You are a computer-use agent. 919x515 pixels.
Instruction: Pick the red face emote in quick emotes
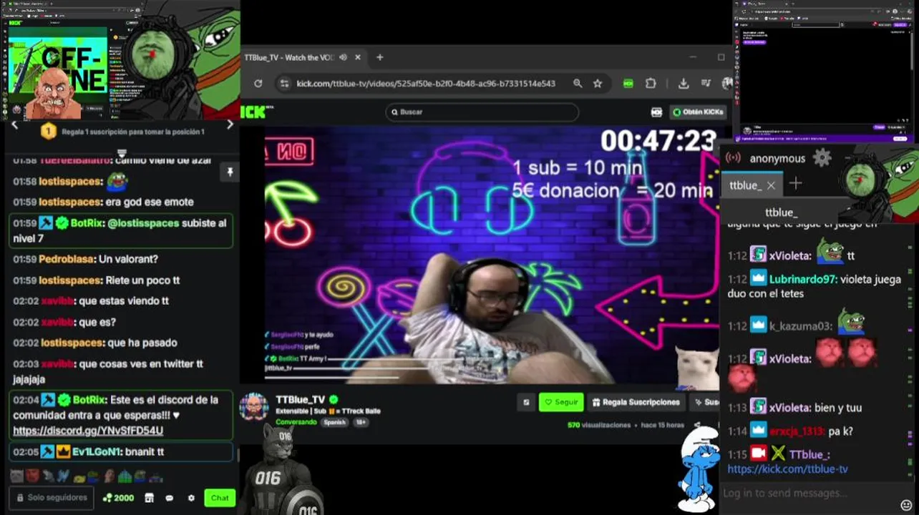(31, 476)
